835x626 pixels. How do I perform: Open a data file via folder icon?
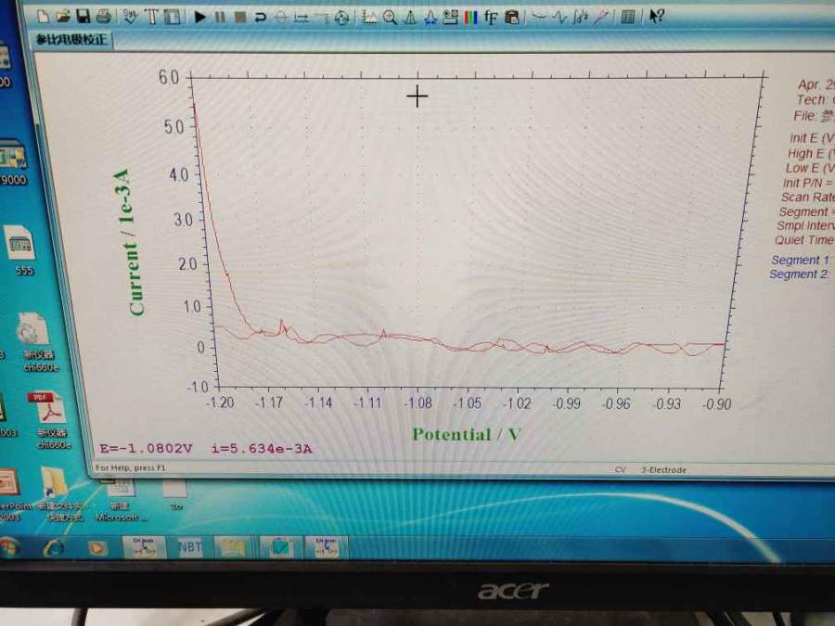click(63, 17)
